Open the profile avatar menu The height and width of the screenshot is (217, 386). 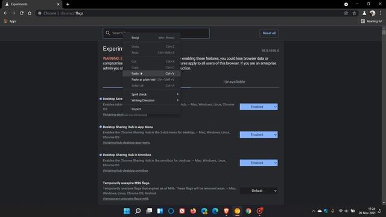coord(373,13)
